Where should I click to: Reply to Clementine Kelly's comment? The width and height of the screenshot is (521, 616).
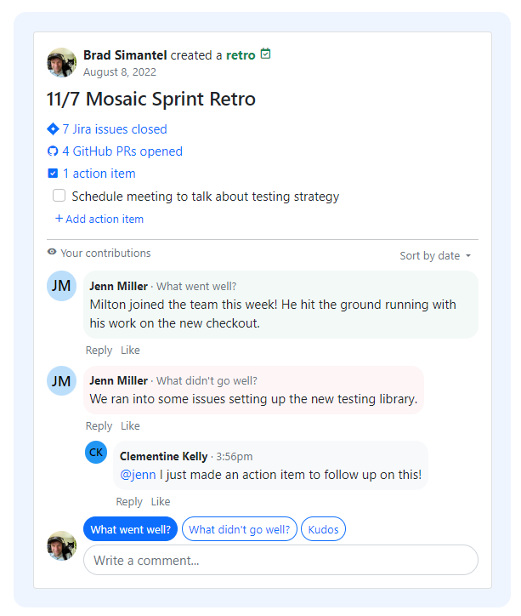pos(129,501)
